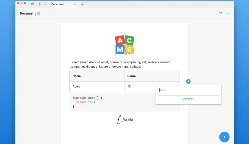The image size is (249, 144).
Task: Click the Lorem ipsum paragraph
Action: coord(120,64)
